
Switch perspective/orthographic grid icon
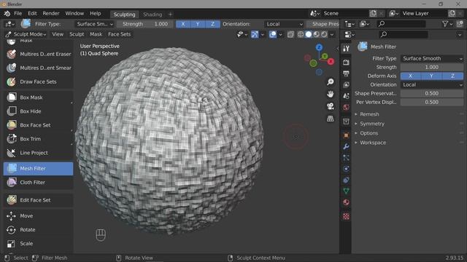tap(331, 119)
